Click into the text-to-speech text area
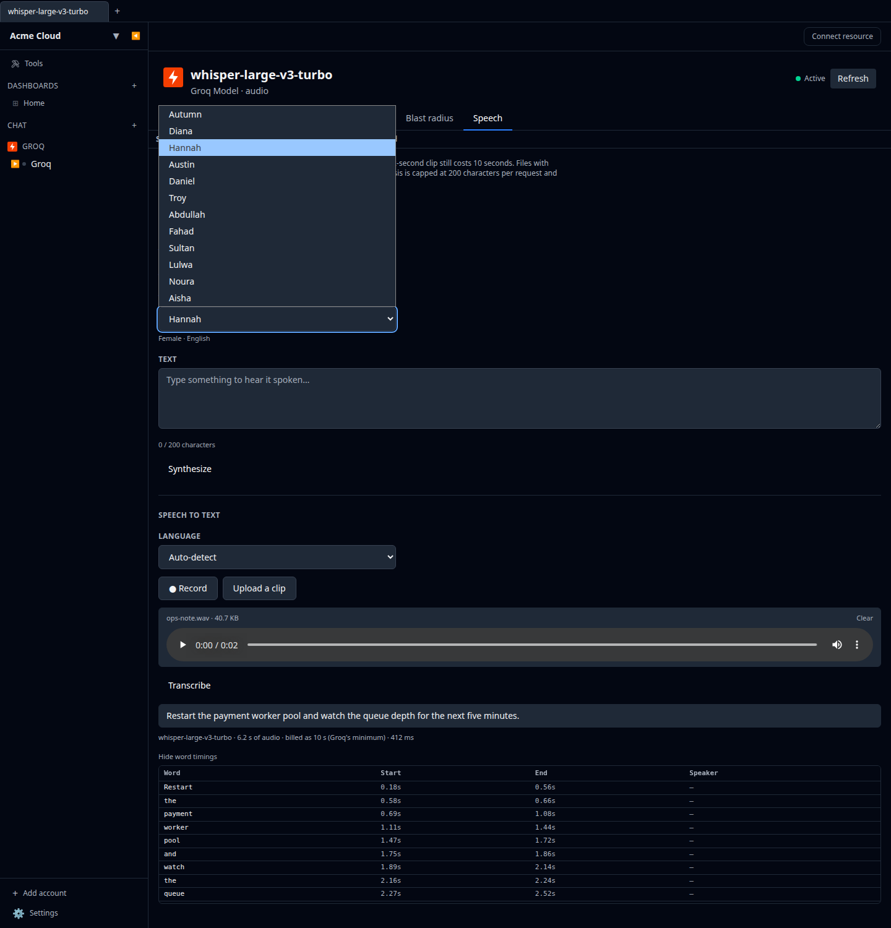The height and width of the screenshot is (928, 891). pyautogui.click(x=520, y=398)
